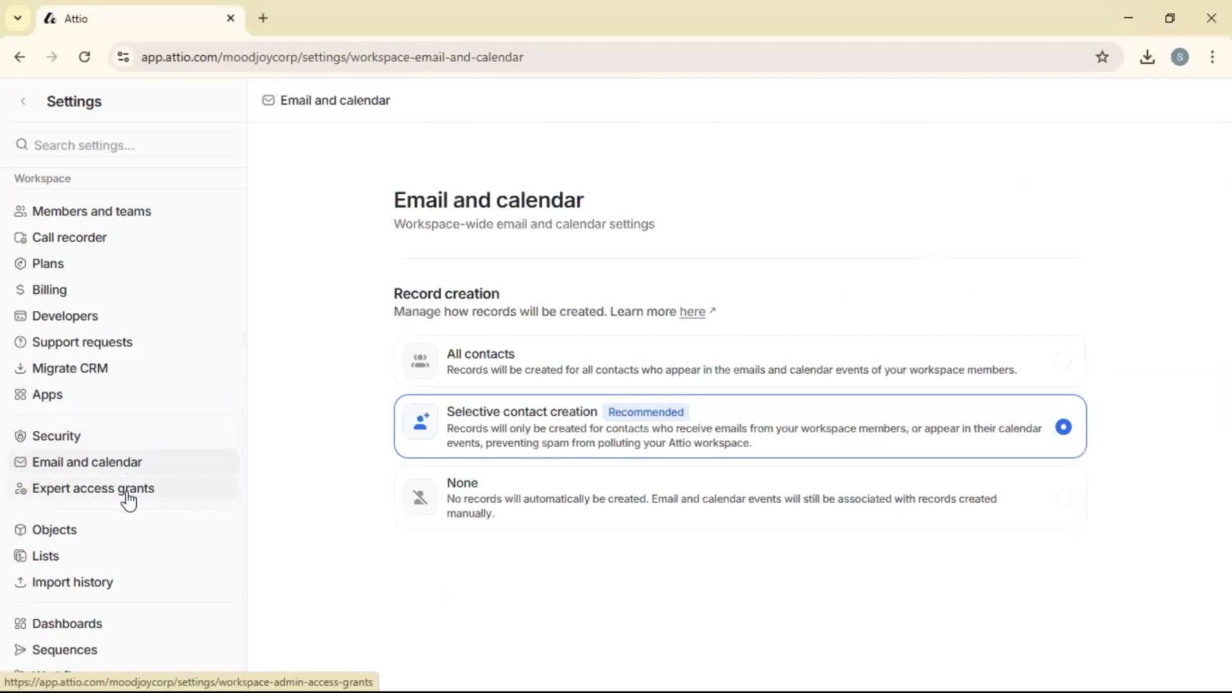Keep Selective contact creation selected

pos(1063,427)
